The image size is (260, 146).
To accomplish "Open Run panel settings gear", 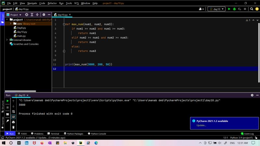I will 252,95.
